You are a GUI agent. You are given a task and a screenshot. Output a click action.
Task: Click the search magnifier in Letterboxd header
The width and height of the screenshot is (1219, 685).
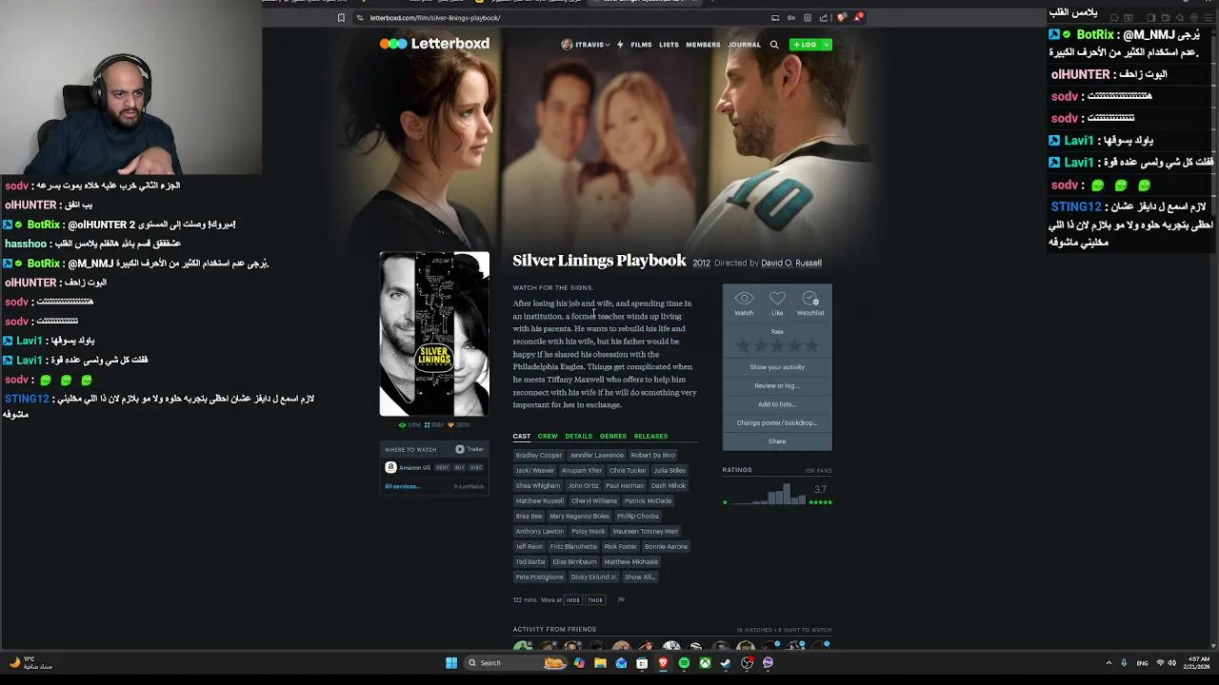tap(774, 45)
